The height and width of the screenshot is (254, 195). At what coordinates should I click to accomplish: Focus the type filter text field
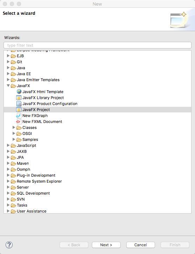click(97, 45)
